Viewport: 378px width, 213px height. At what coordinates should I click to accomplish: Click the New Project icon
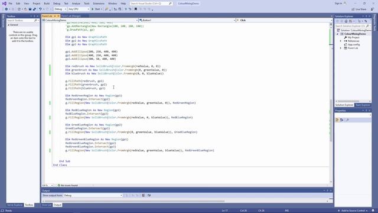point(19,9)
